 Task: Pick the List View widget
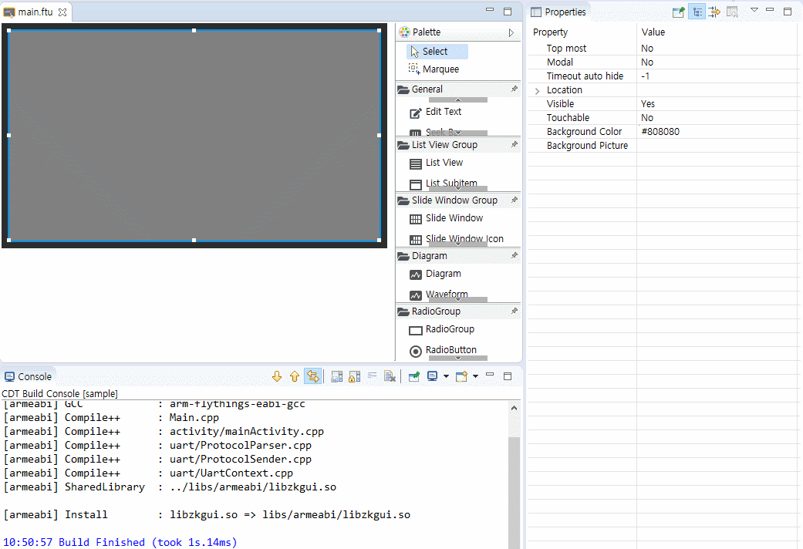437,163
